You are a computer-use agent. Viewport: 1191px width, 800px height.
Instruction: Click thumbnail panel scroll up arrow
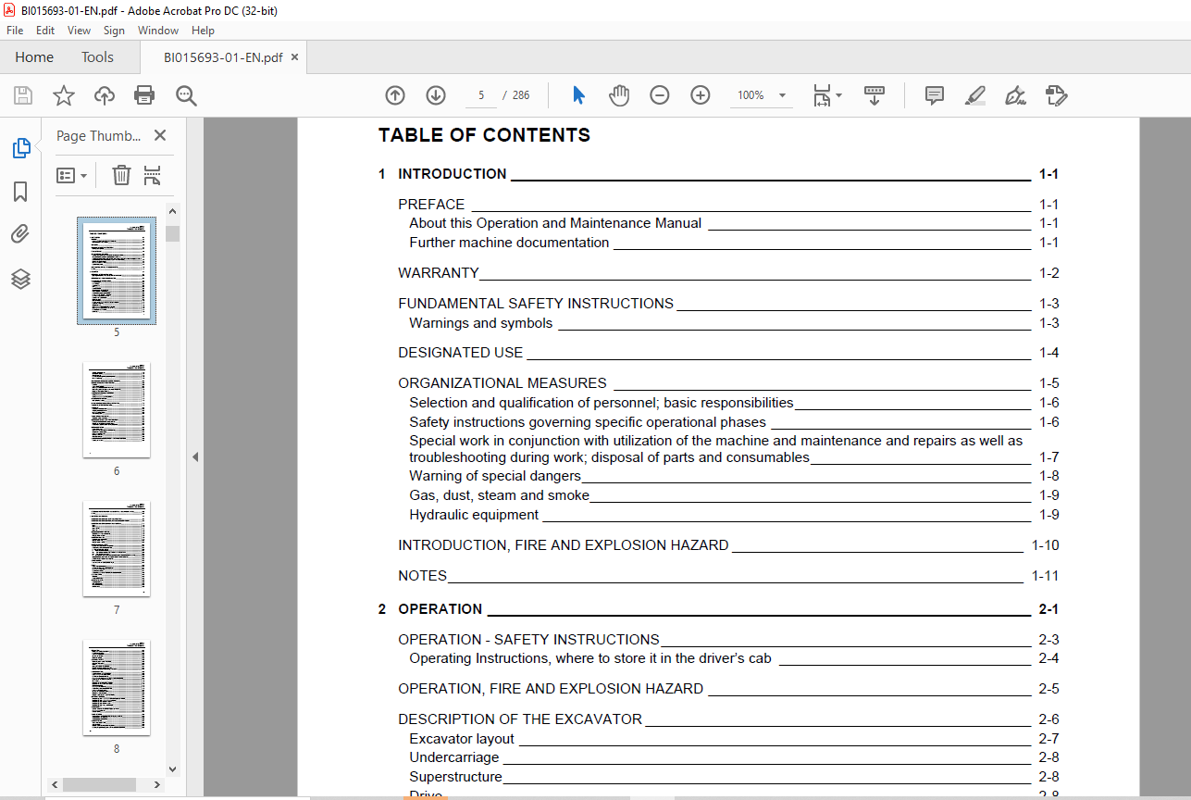(172, 211)
